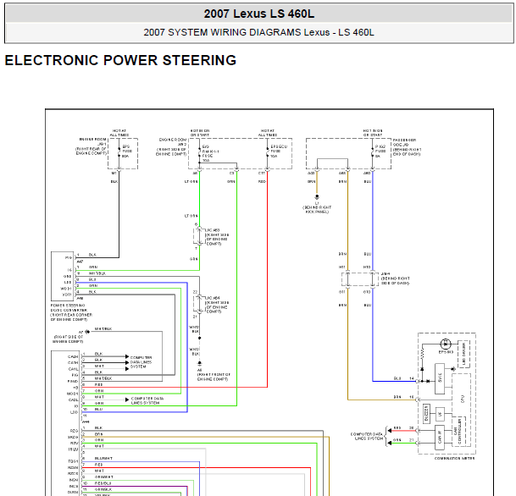Click the "BLU/WHT" wire label at pin 6
Image resolution: width=516 pixels, height=496 pixels.
point(103,458)
